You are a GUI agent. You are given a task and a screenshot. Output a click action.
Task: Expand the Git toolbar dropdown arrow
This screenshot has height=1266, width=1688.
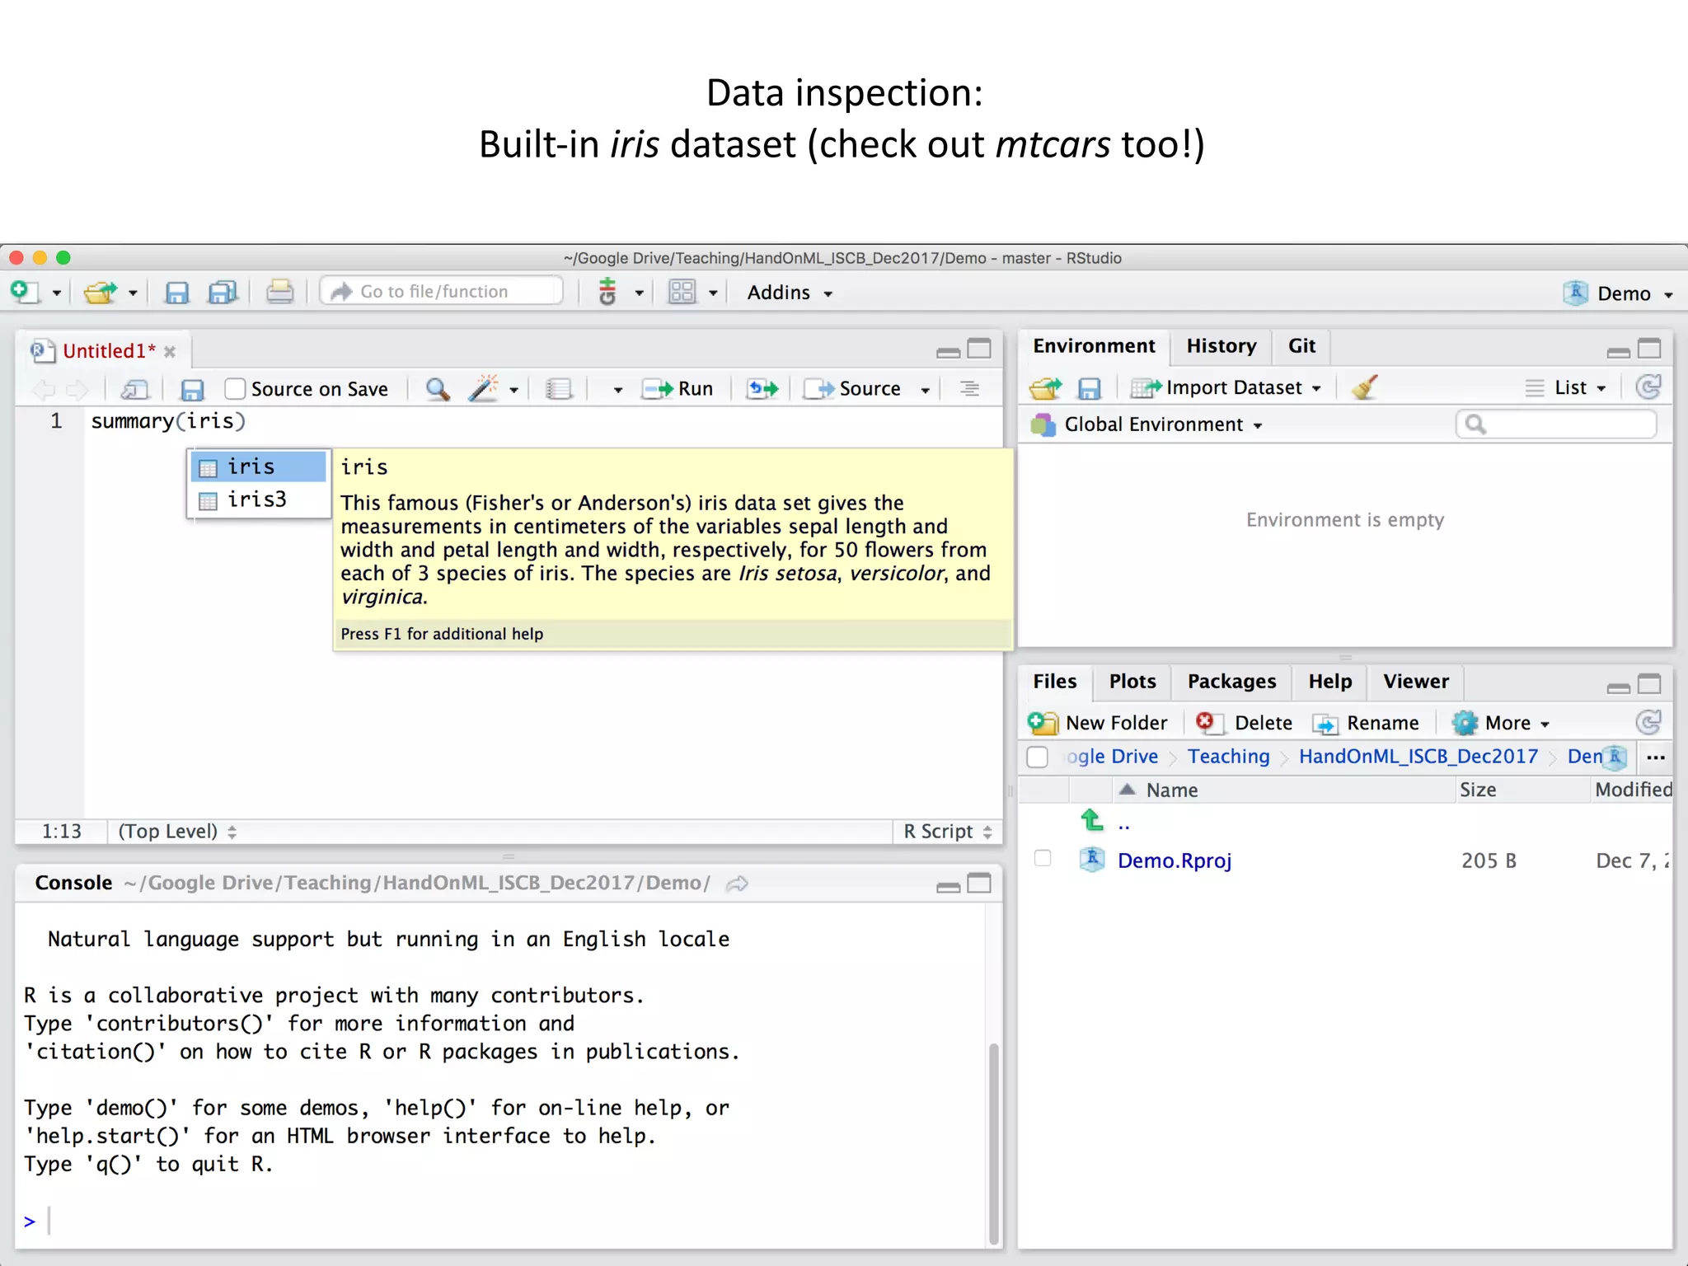click(x=639, y=293)
